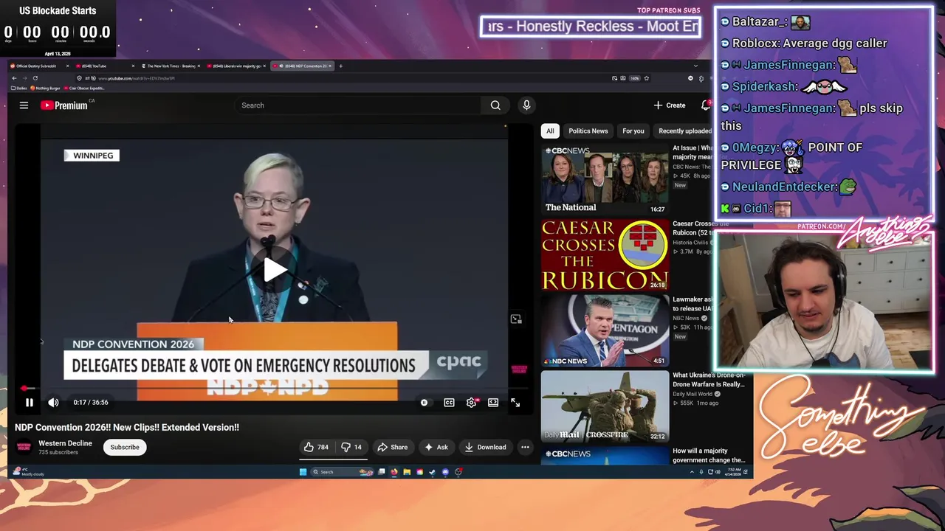The image size is (945, 531).
Task: Toggle closed captions CC button
Action: (x=449, y=403)
